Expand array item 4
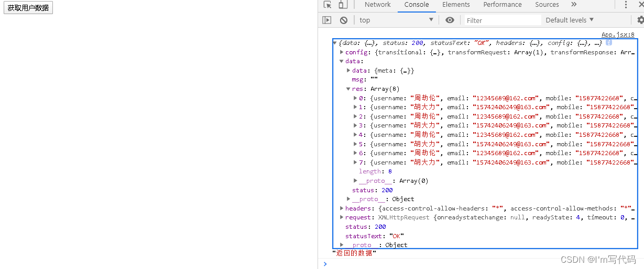 [x=355, y=135]
